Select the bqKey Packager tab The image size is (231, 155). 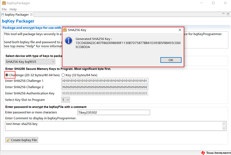[17, 14]
